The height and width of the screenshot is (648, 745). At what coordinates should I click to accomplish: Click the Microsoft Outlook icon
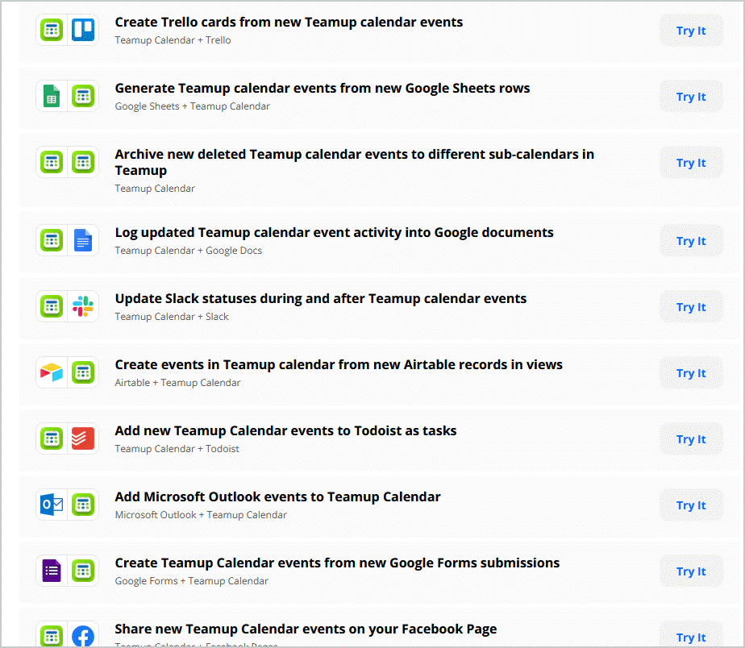coord(52,505)
